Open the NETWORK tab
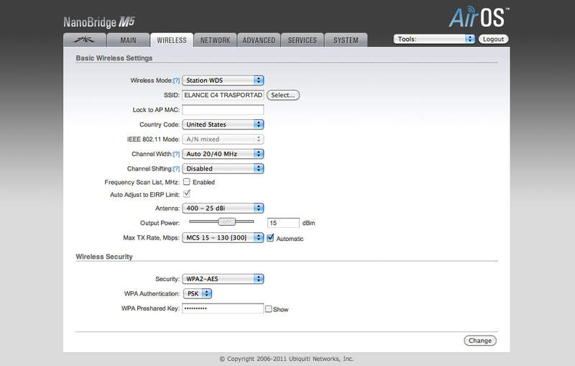Viewport: 575px width, 366px height. pos(215,40)
